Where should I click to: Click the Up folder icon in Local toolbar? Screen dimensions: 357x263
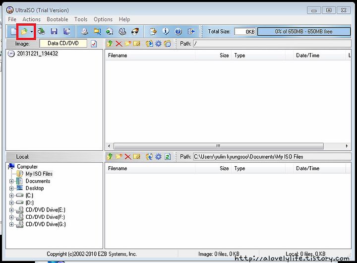[110, 157]
